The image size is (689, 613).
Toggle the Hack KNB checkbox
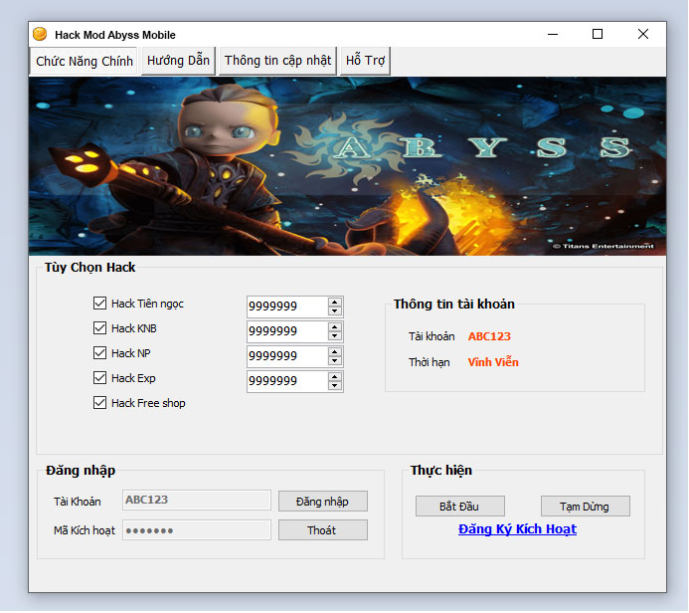coord(99,328)
